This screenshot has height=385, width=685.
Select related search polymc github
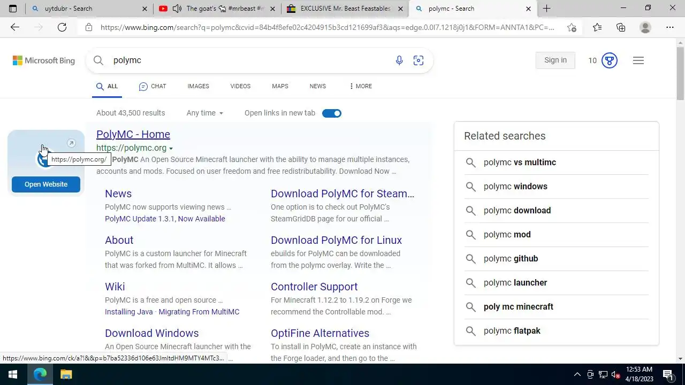pyautogui.click(x=557, y=258)
